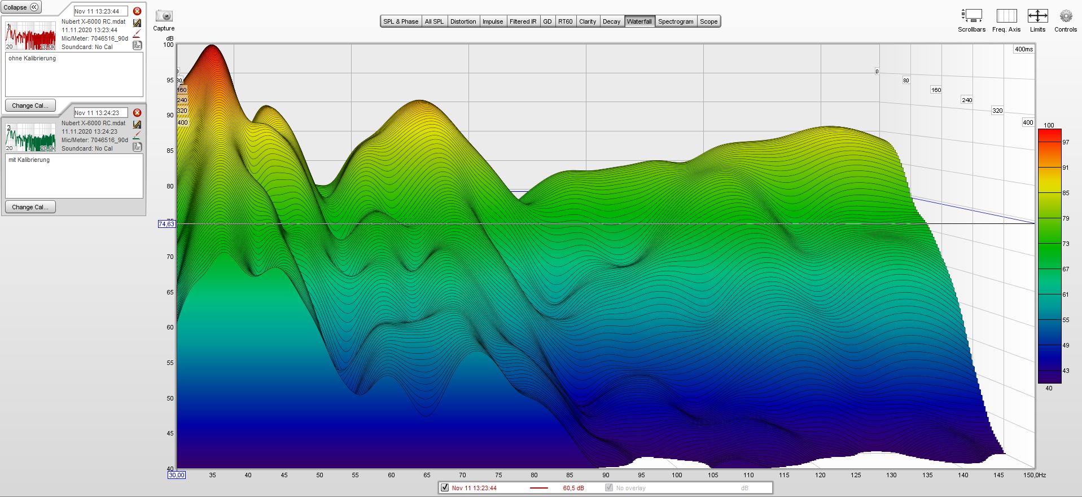This screenshot has height=497, width=1082.
Task: Click 'Soundcard: No Cal' in first measurement
Action: point(87,47)
